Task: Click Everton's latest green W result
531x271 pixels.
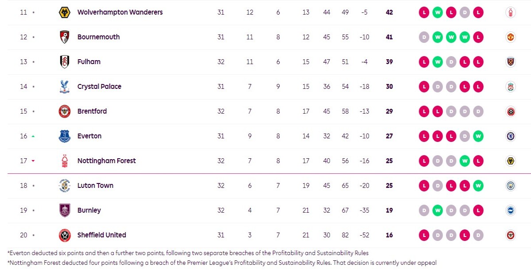Action: [478, 136]
